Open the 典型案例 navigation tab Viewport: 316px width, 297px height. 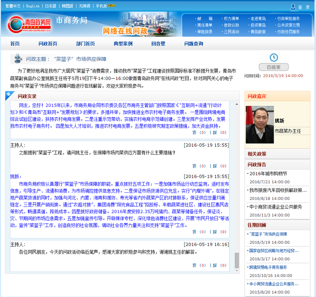123,44
